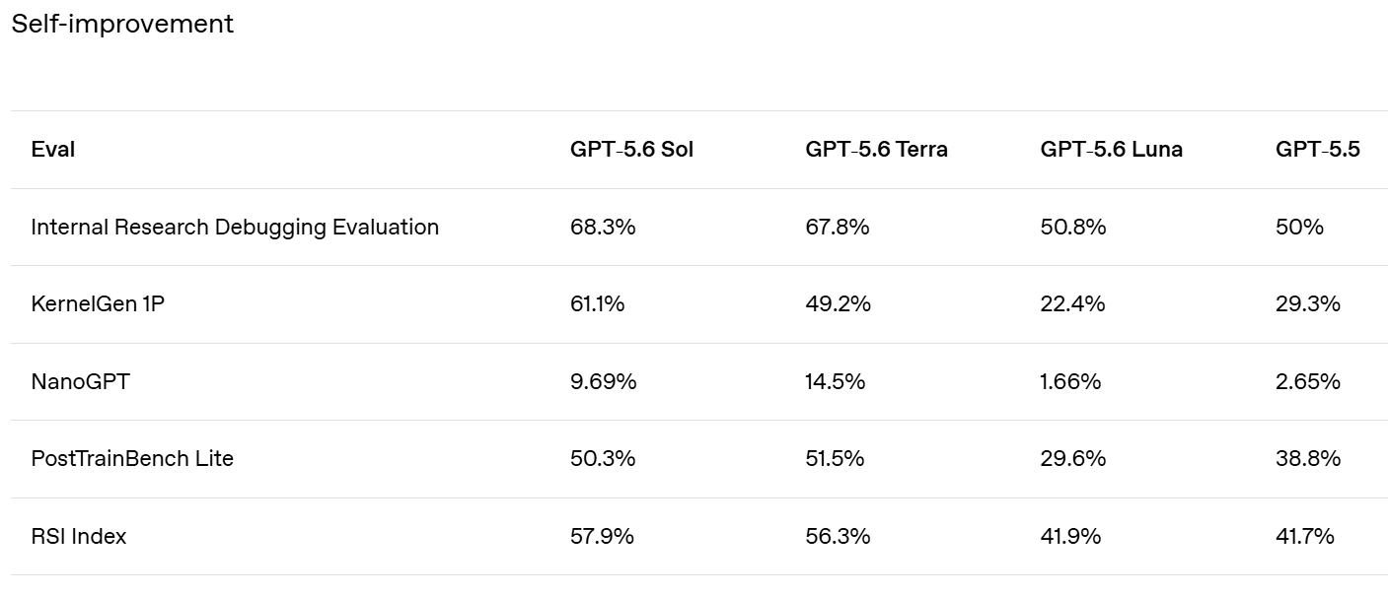The width and height of the screenshot is (1388, 596).
Task: Select Internal Research Debugging Evaluation row label
Action: pyautogui.click(x=235, y=228)
